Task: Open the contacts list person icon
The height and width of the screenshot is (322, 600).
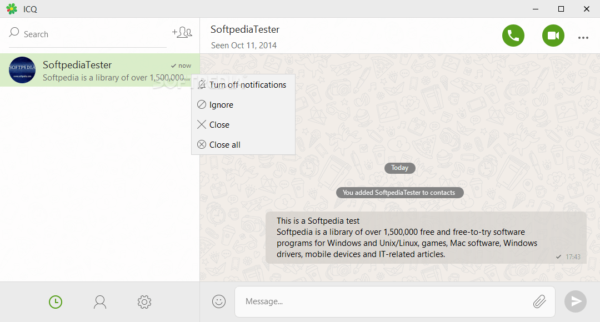Action: (100, 302)
